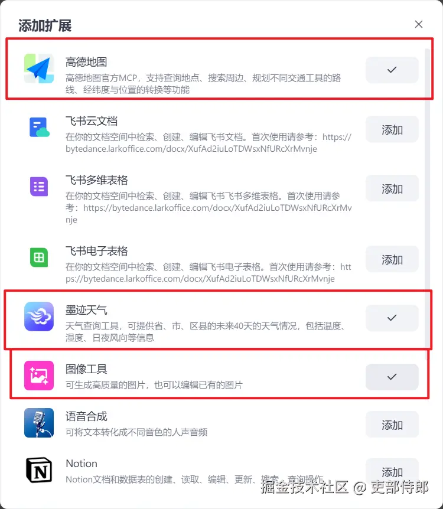Click the Notion logo icon

tap(39, 470)
